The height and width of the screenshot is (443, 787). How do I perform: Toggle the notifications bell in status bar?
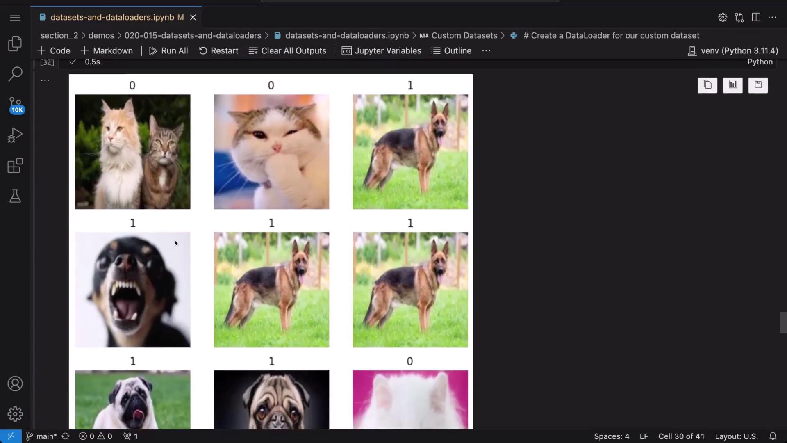(x=773, y=436)
